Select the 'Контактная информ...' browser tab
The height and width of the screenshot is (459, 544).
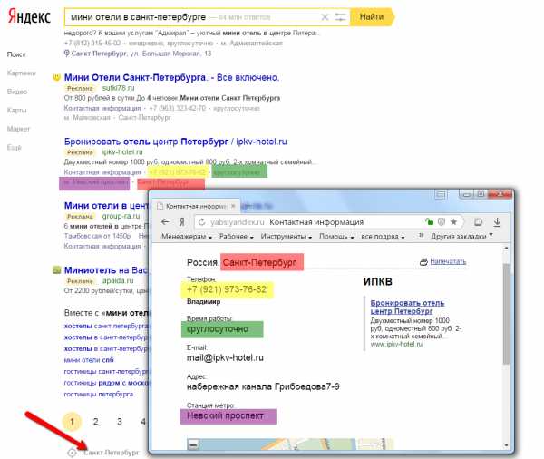point(196,206)
